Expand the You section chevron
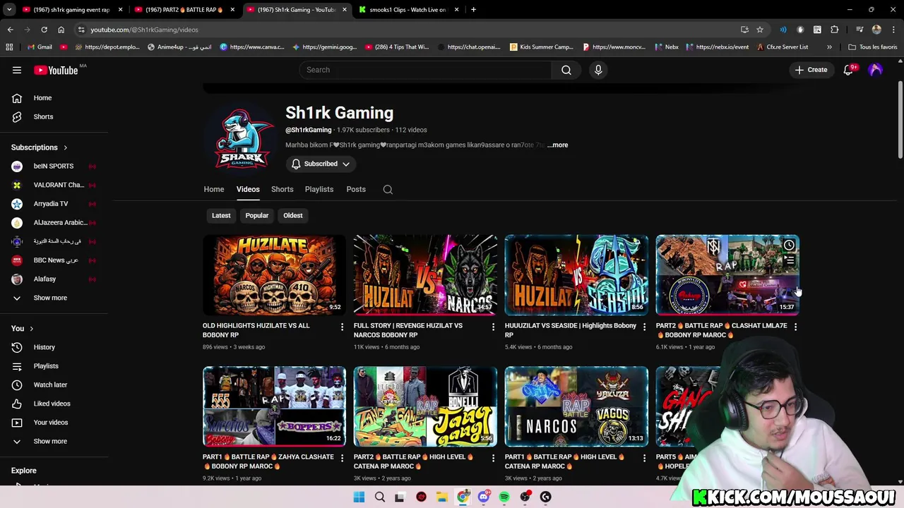Image resolution: width=904 pixels, height=508 pixels. tap(31, 329)
